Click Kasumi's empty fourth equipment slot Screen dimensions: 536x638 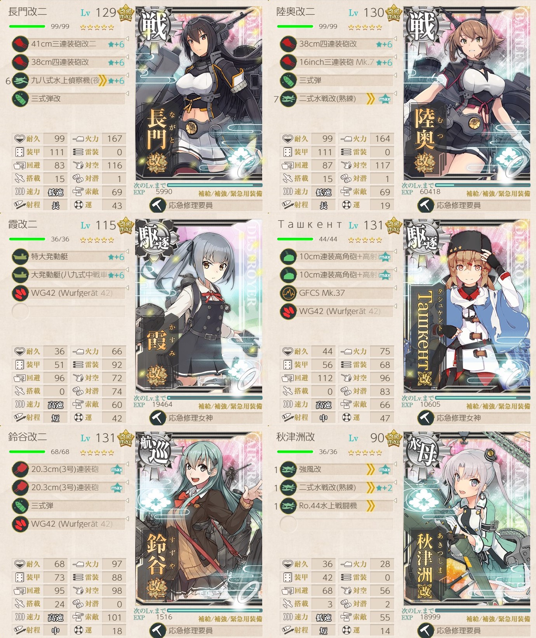(x=68, y=311)
